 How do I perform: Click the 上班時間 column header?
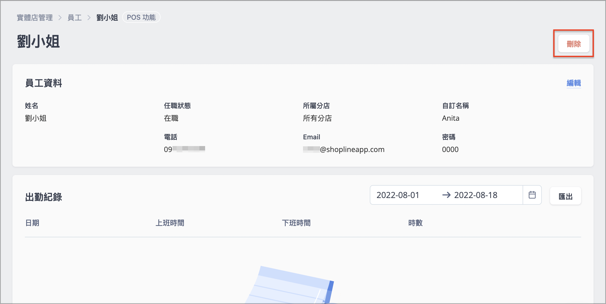(x=170, y=223)
